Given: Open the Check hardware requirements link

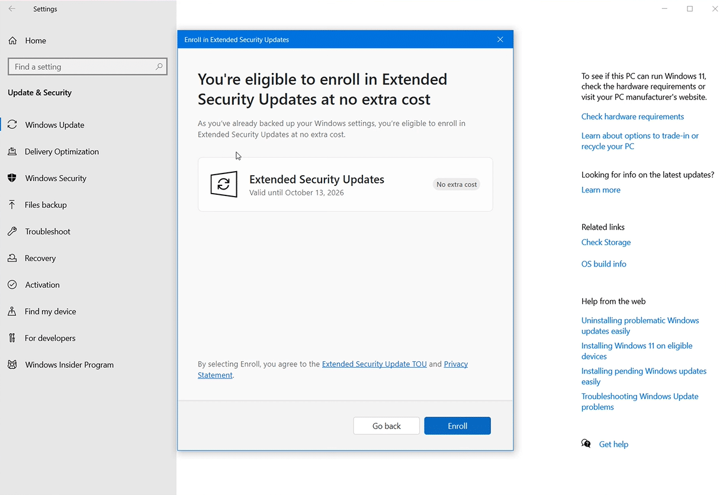Looking at the screenshot, I should click(632, 116).
